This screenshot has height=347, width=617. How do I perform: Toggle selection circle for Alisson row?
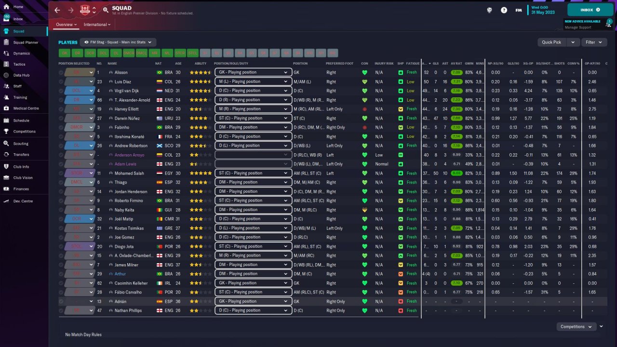click(x=61, y=73)
